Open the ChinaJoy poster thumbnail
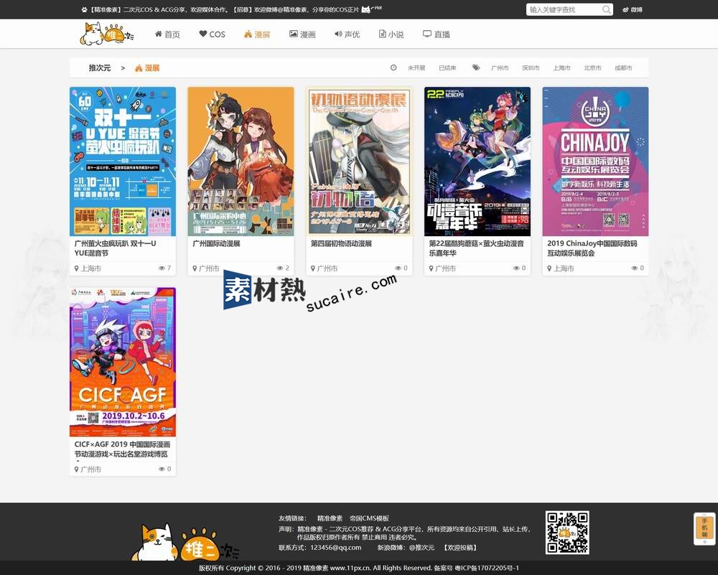The width and height of the screenshot is (718, 575). point(595,162)
